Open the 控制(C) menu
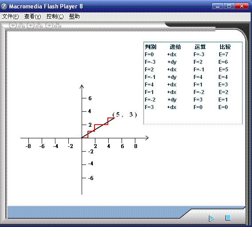This screenshot has height=227, width=252. click(55, 16)
